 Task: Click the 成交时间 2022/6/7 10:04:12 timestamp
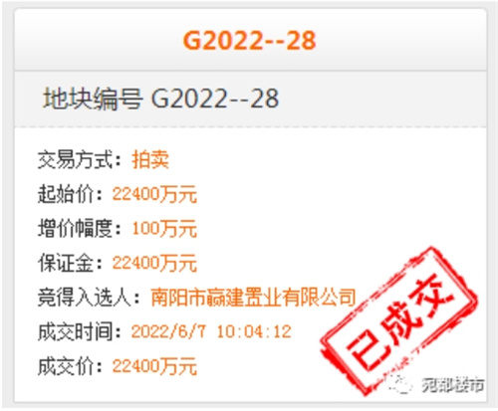211,331
